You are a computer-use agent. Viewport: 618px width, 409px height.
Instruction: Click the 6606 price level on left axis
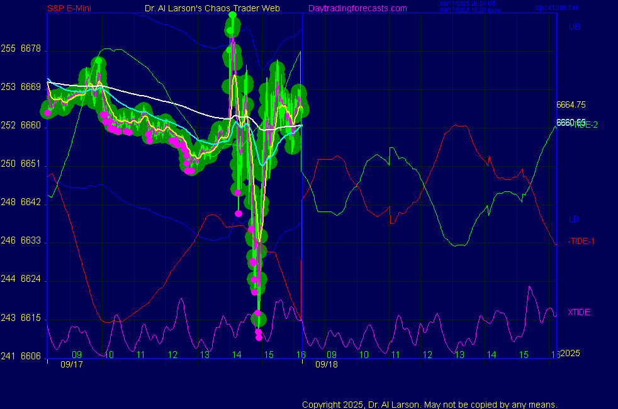[x=30, y=356]
